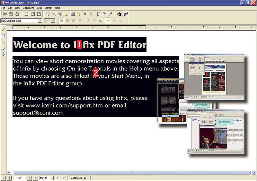Toggle superscript formatting

[94, 21]
